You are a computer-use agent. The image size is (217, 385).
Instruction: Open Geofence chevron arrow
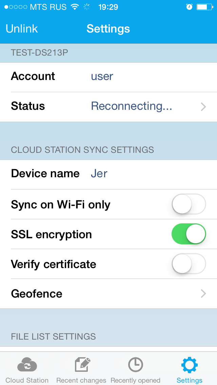[203, 293]
